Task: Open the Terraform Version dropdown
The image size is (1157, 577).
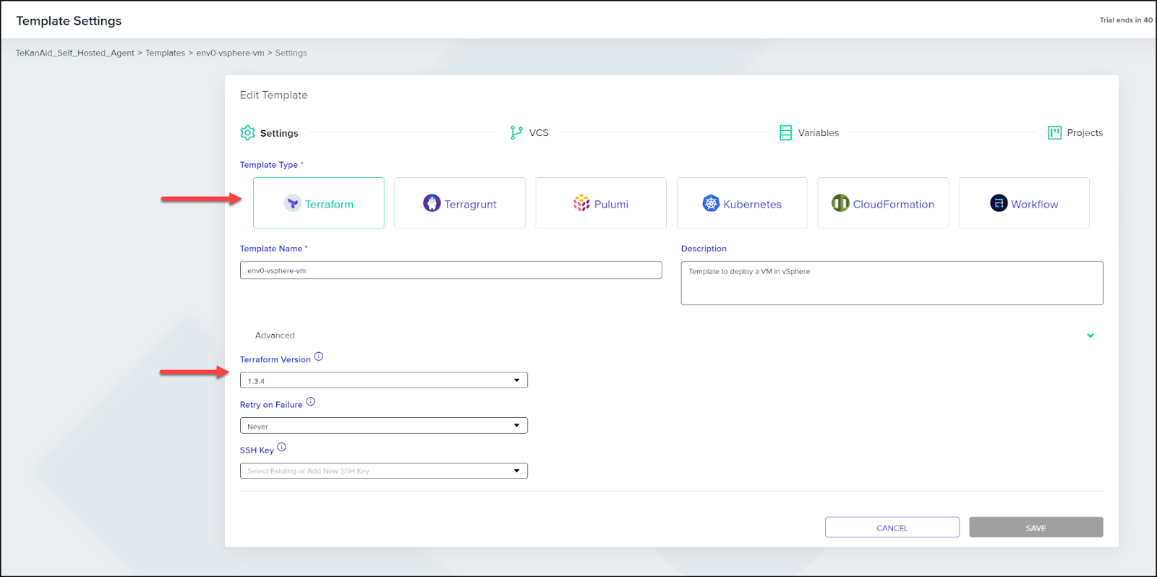Action: (x=384, y=380)
